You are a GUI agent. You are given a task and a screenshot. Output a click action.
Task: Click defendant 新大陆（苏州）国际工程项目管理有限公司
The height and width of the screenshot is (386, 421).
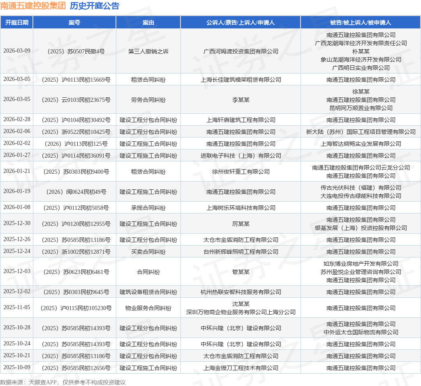(x=361, y=132)
